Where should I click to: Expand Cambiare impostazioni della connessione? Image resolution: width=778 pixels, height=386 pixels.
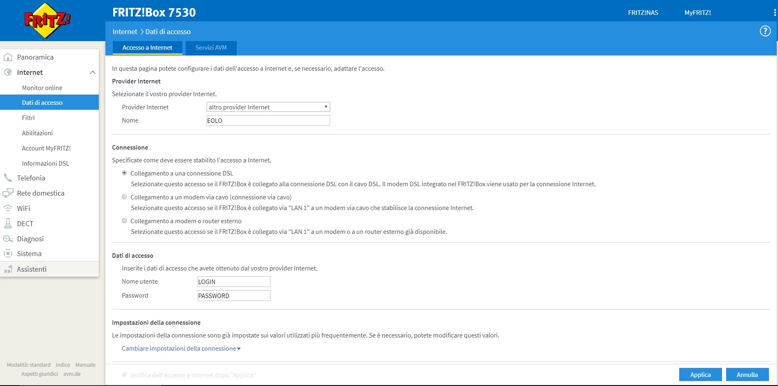181,349
